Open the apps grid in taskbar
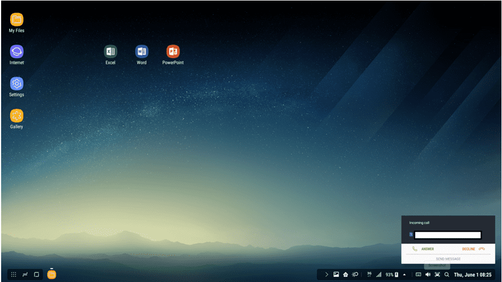 (x=14, y=275)
